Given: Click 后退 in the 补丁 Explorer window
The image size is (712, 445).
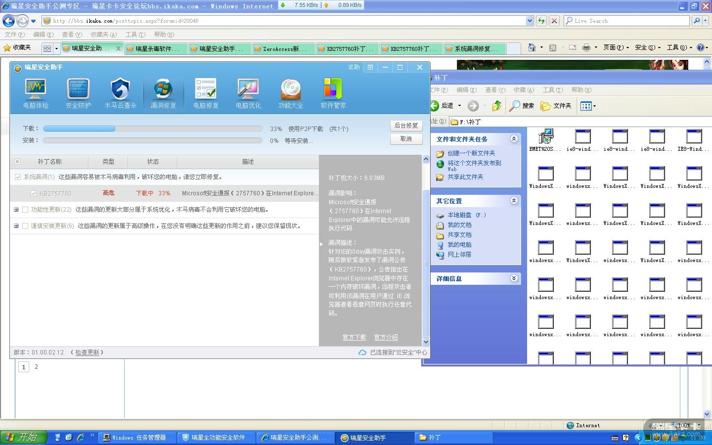Looking at the screenshot, I should (443, 105).
